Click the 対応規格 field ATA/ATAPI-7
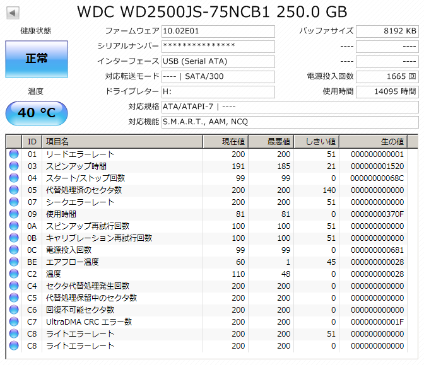This screenshot has width=424, height=365. coord(290,107)
